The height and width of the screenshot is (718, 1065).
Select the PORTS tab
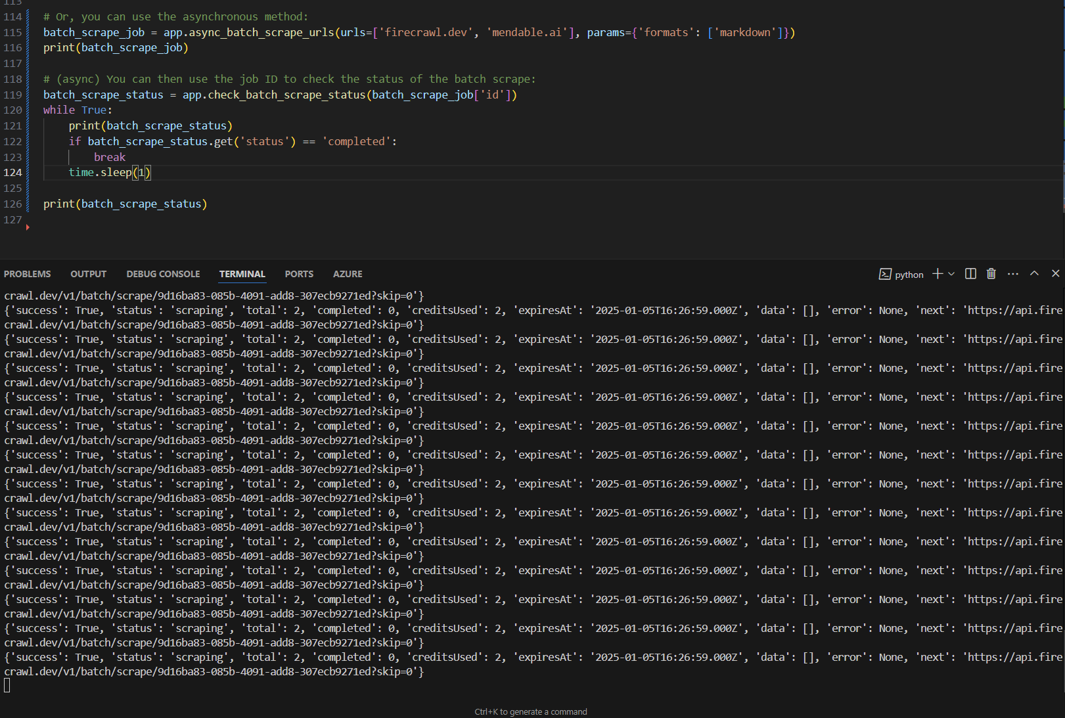(x=299, y=274)
